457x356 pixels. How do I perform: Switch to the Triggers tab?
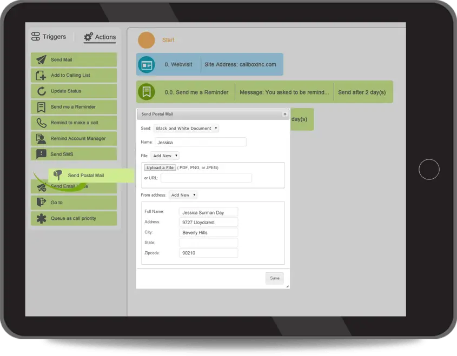(49, 37)
